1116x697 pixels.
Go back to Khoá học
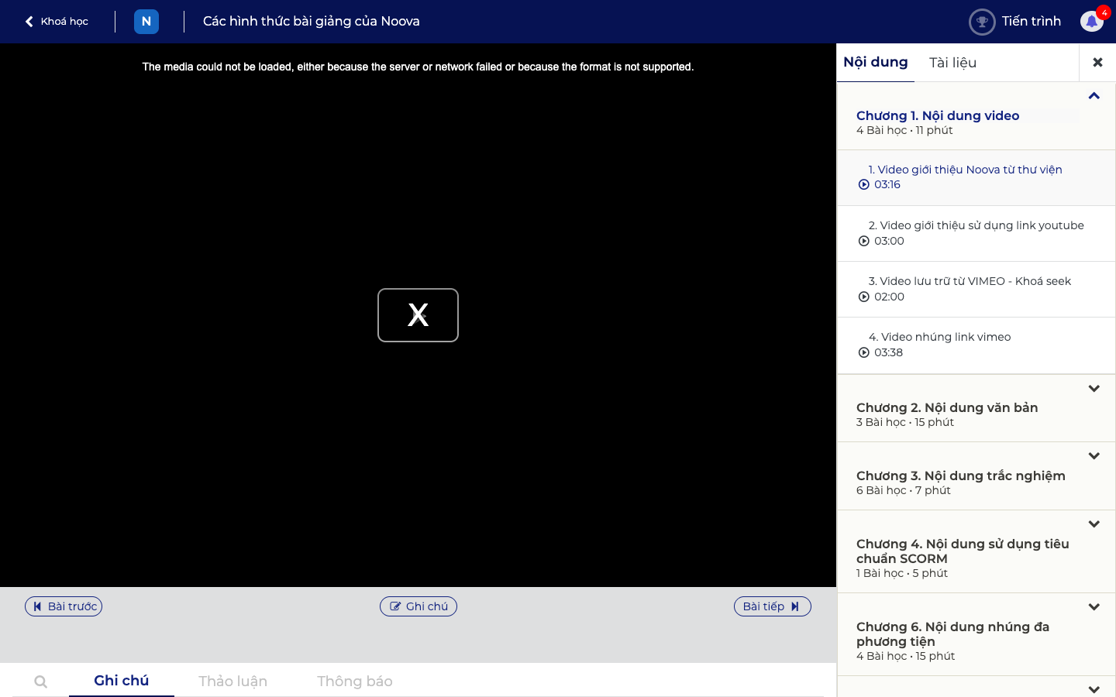57,22
